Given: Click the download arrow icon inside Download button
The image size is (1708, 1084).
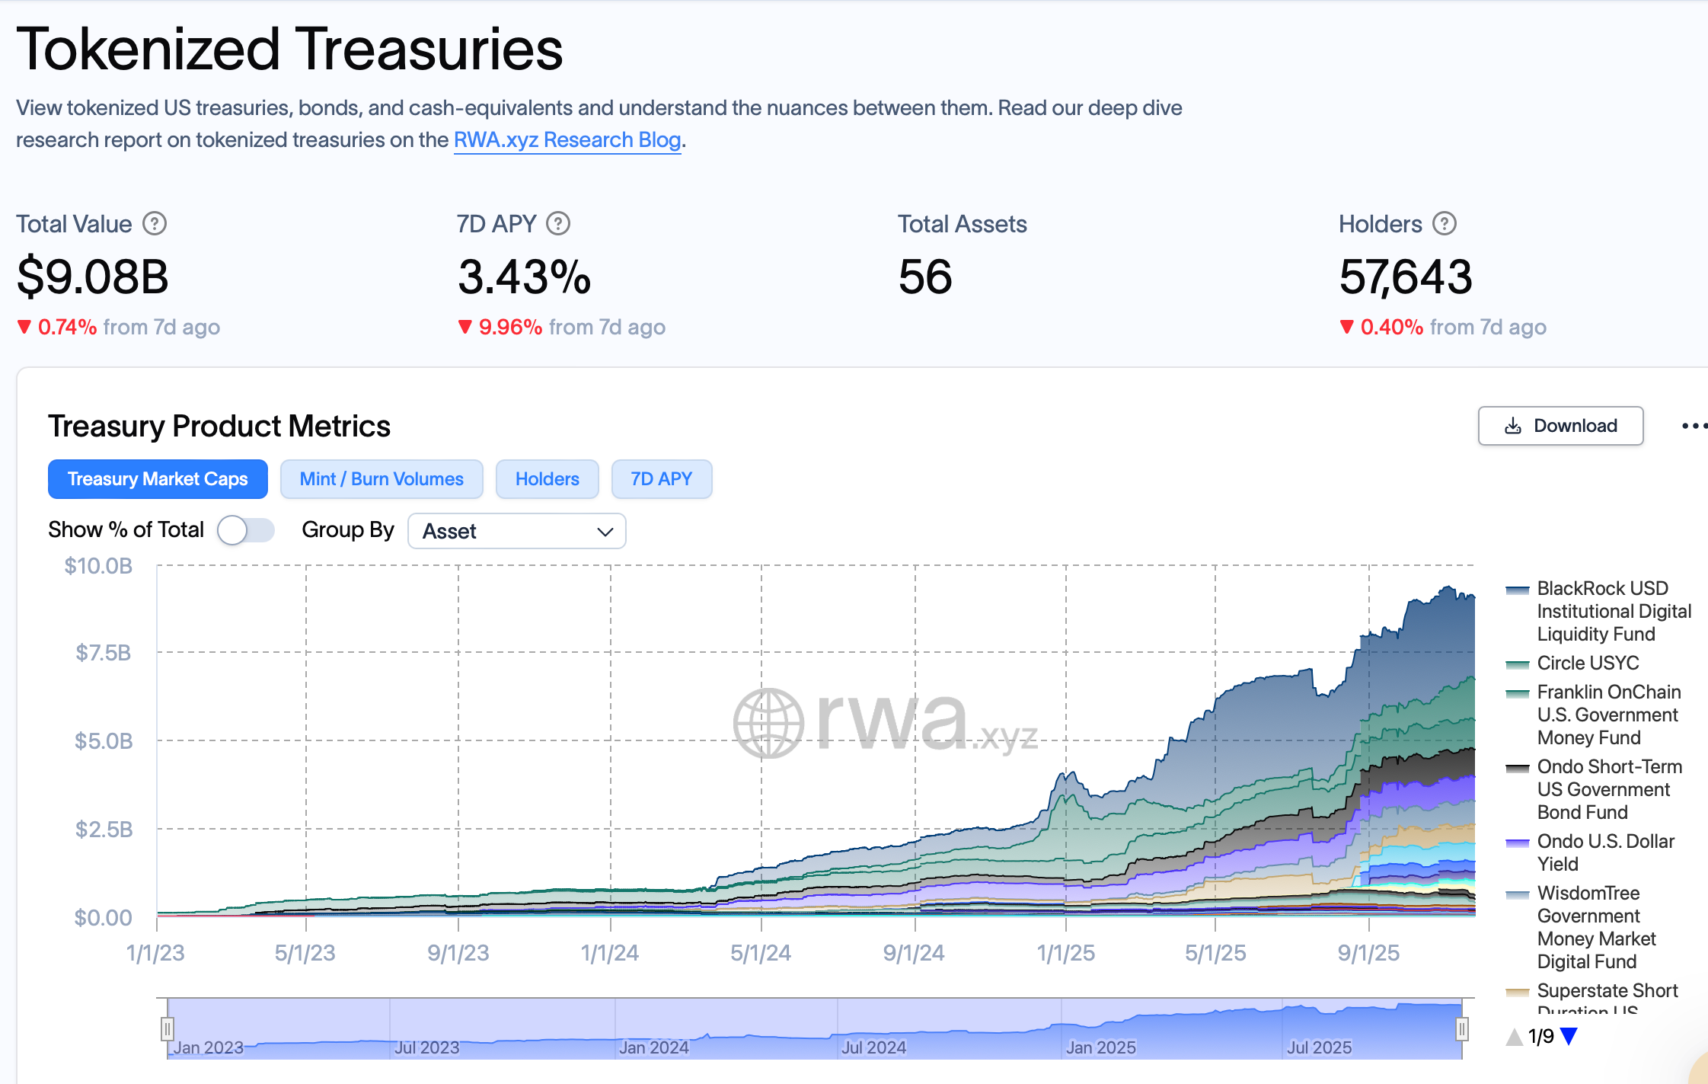Looking at the screenshot, I should 1512,426.
